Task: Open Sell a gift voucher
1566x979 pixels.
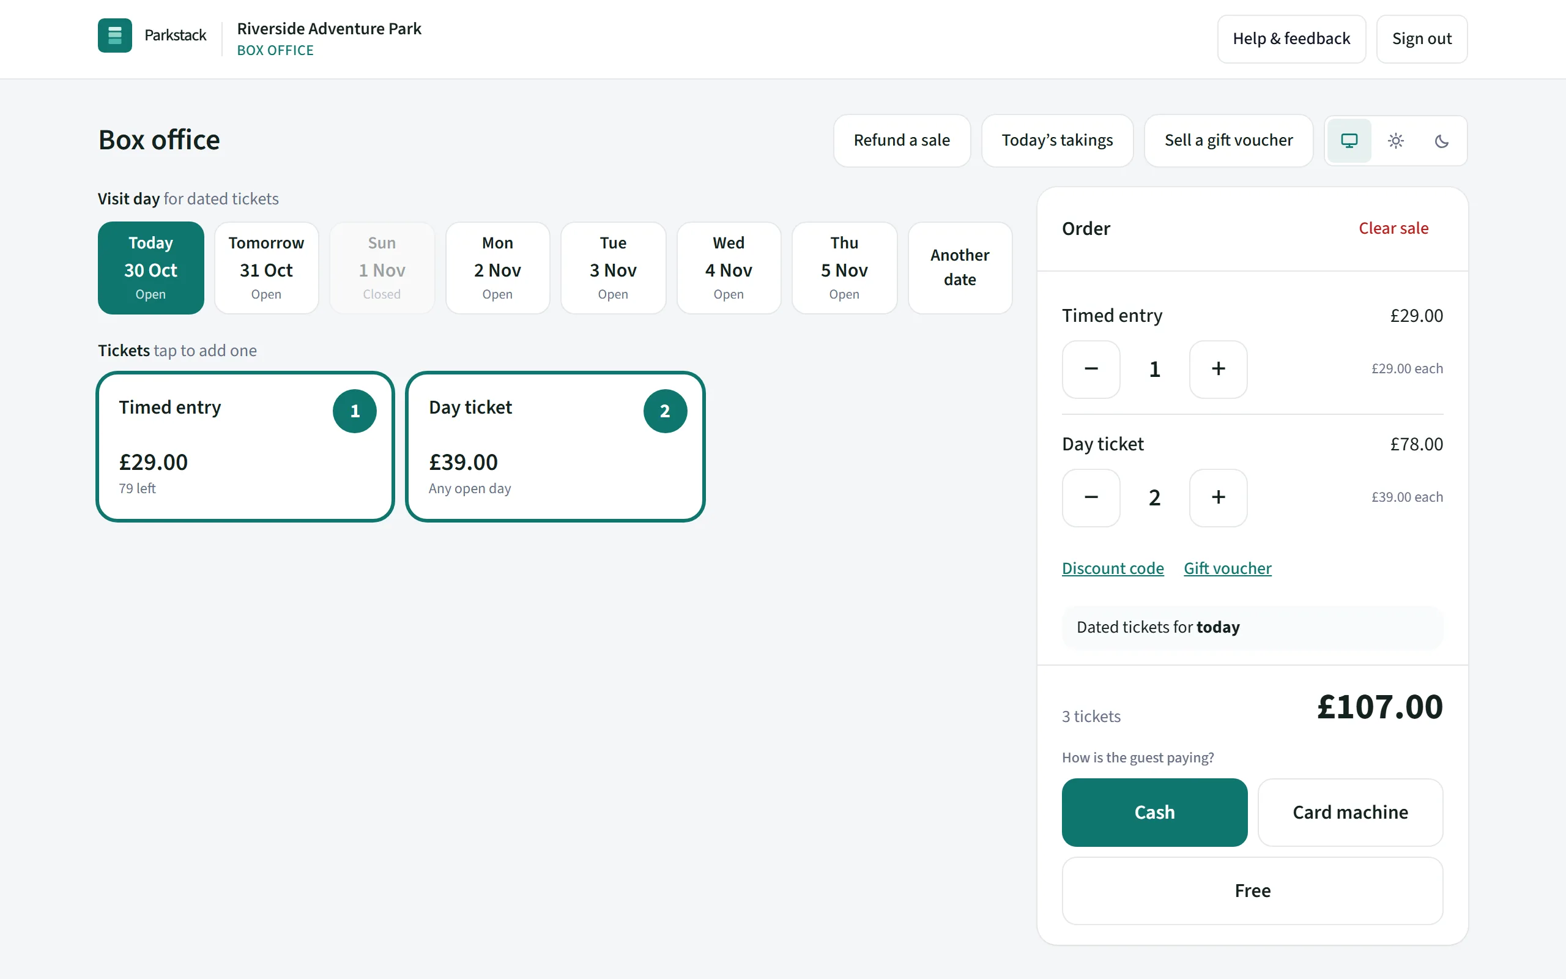Action: (1228, 141)
